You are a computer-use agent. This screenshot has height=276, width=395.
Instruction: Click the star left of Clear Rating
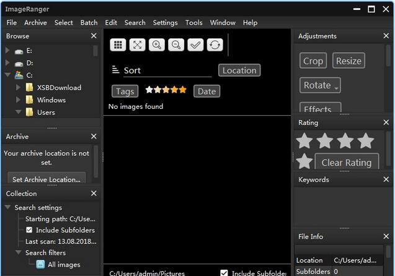pos(304,161)
